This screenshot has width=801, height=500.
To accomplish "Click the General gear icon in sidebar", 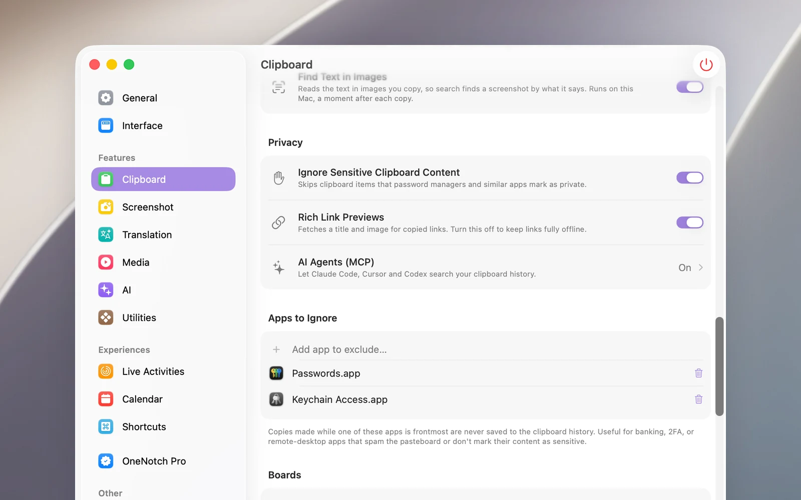I will [106, 98].
